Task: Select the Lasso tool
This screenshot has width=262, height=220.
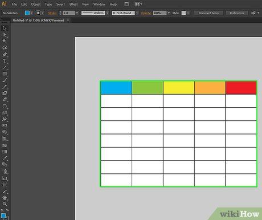Action: [5, 48]
